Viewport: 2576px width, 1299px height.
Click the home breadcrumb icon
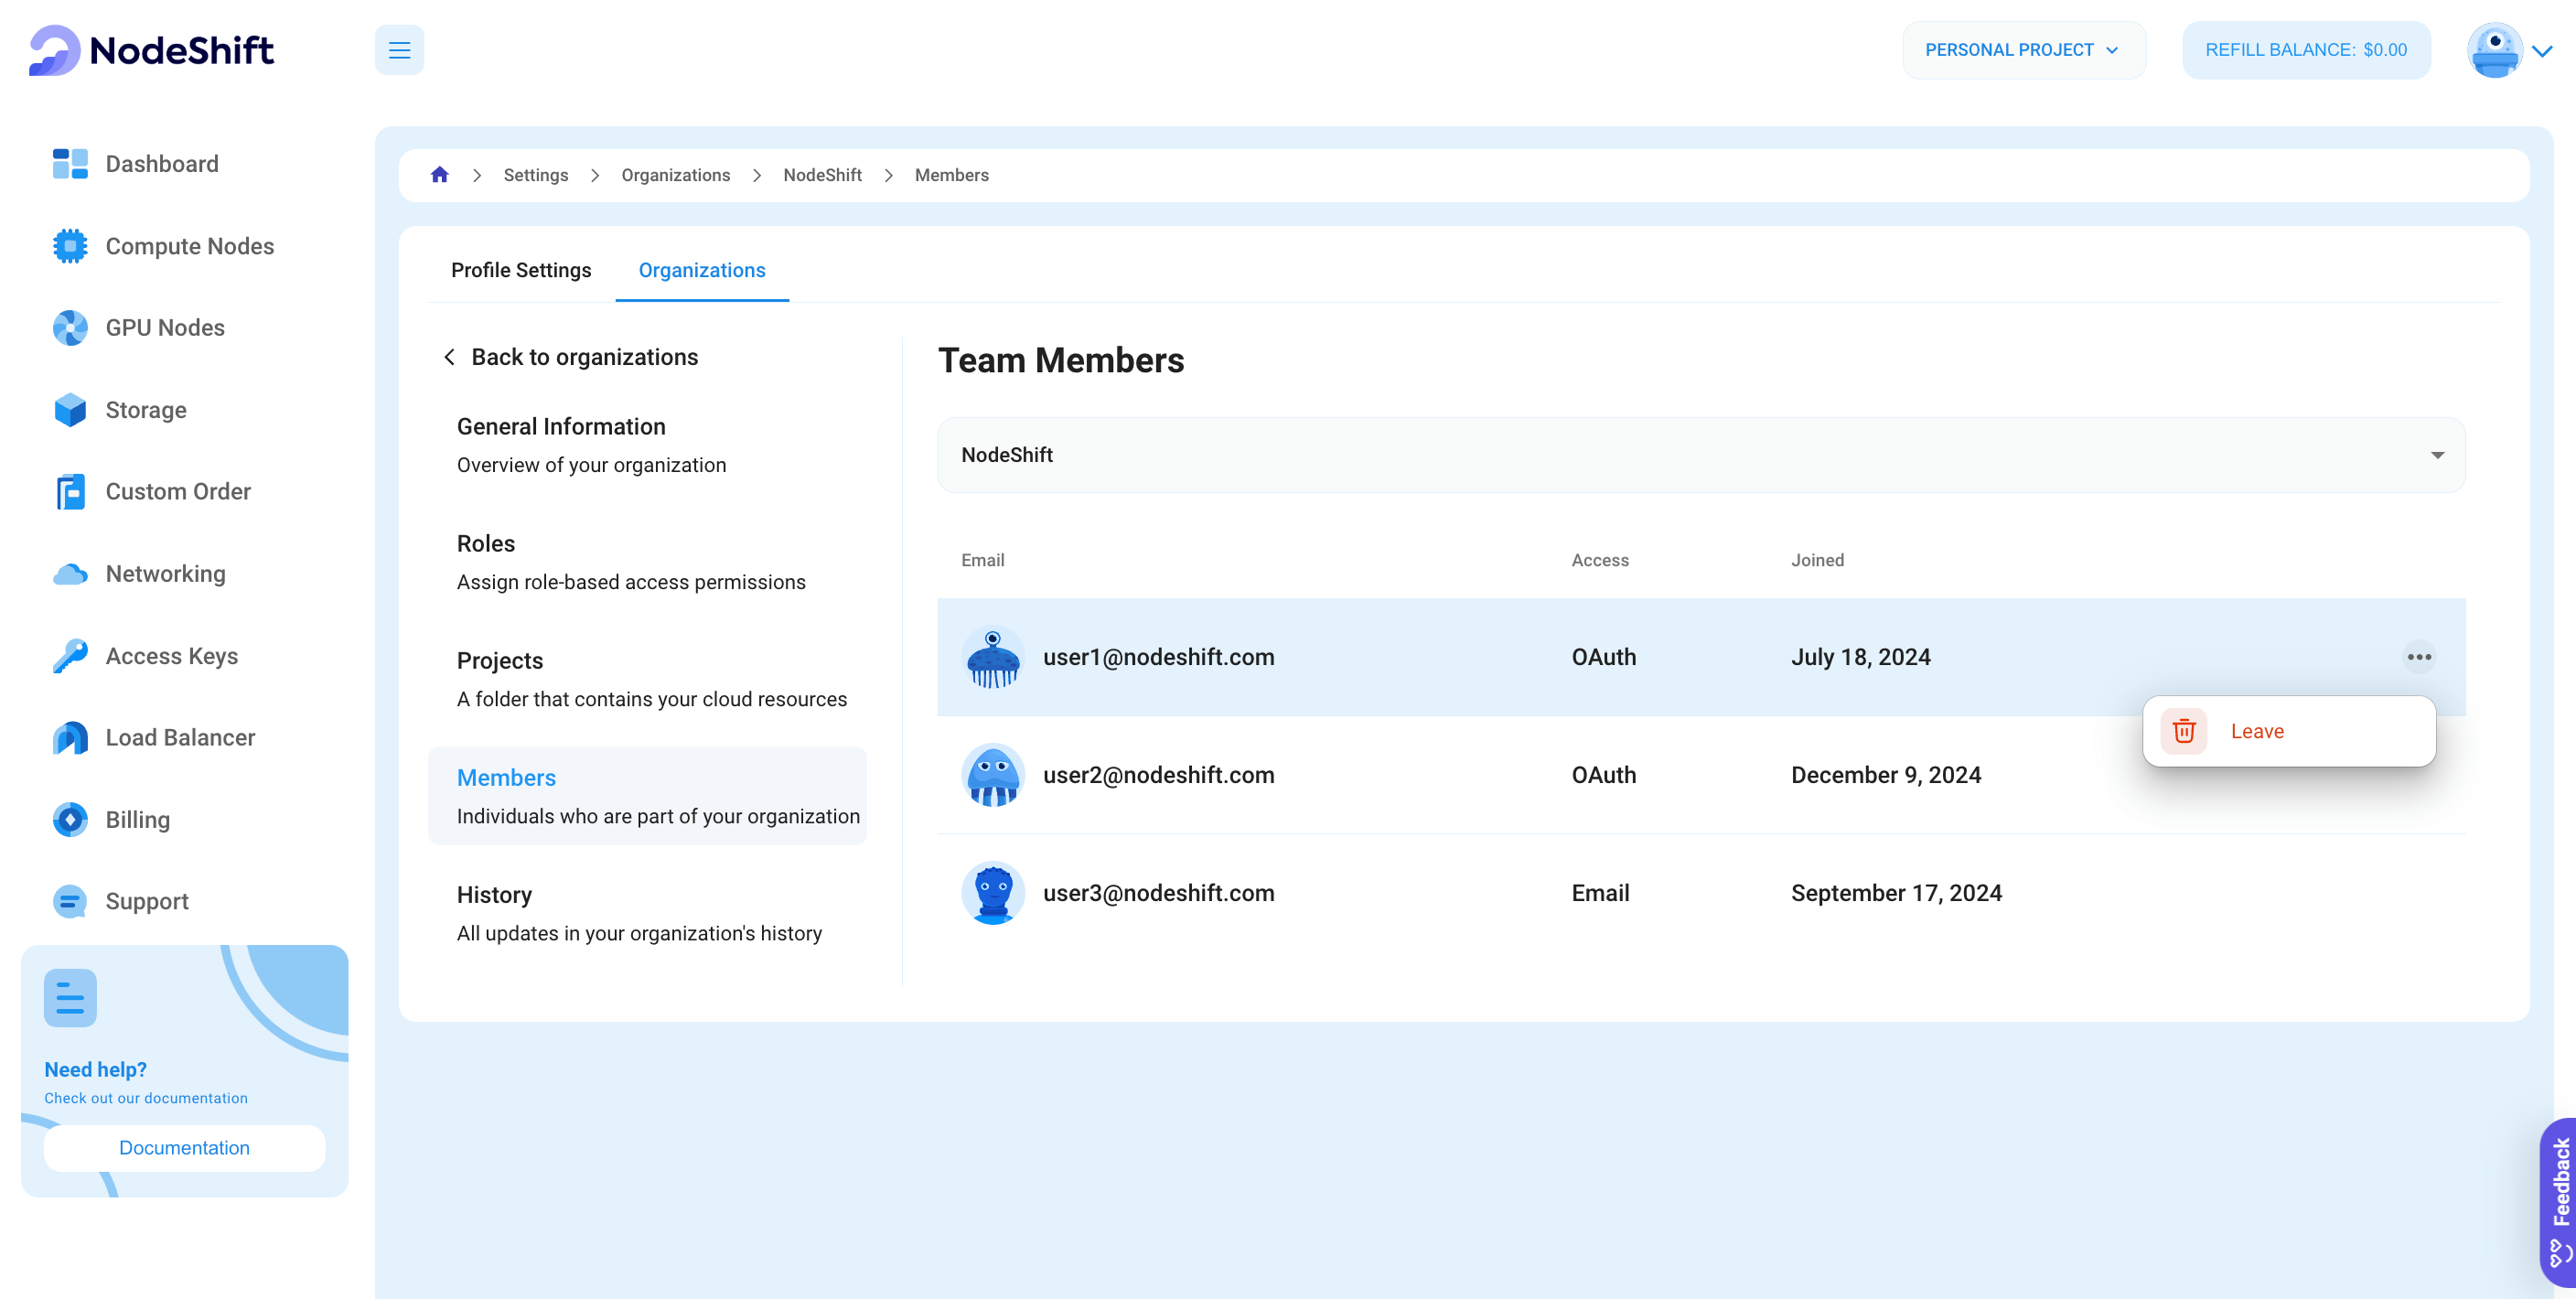[x=439, y=175]
